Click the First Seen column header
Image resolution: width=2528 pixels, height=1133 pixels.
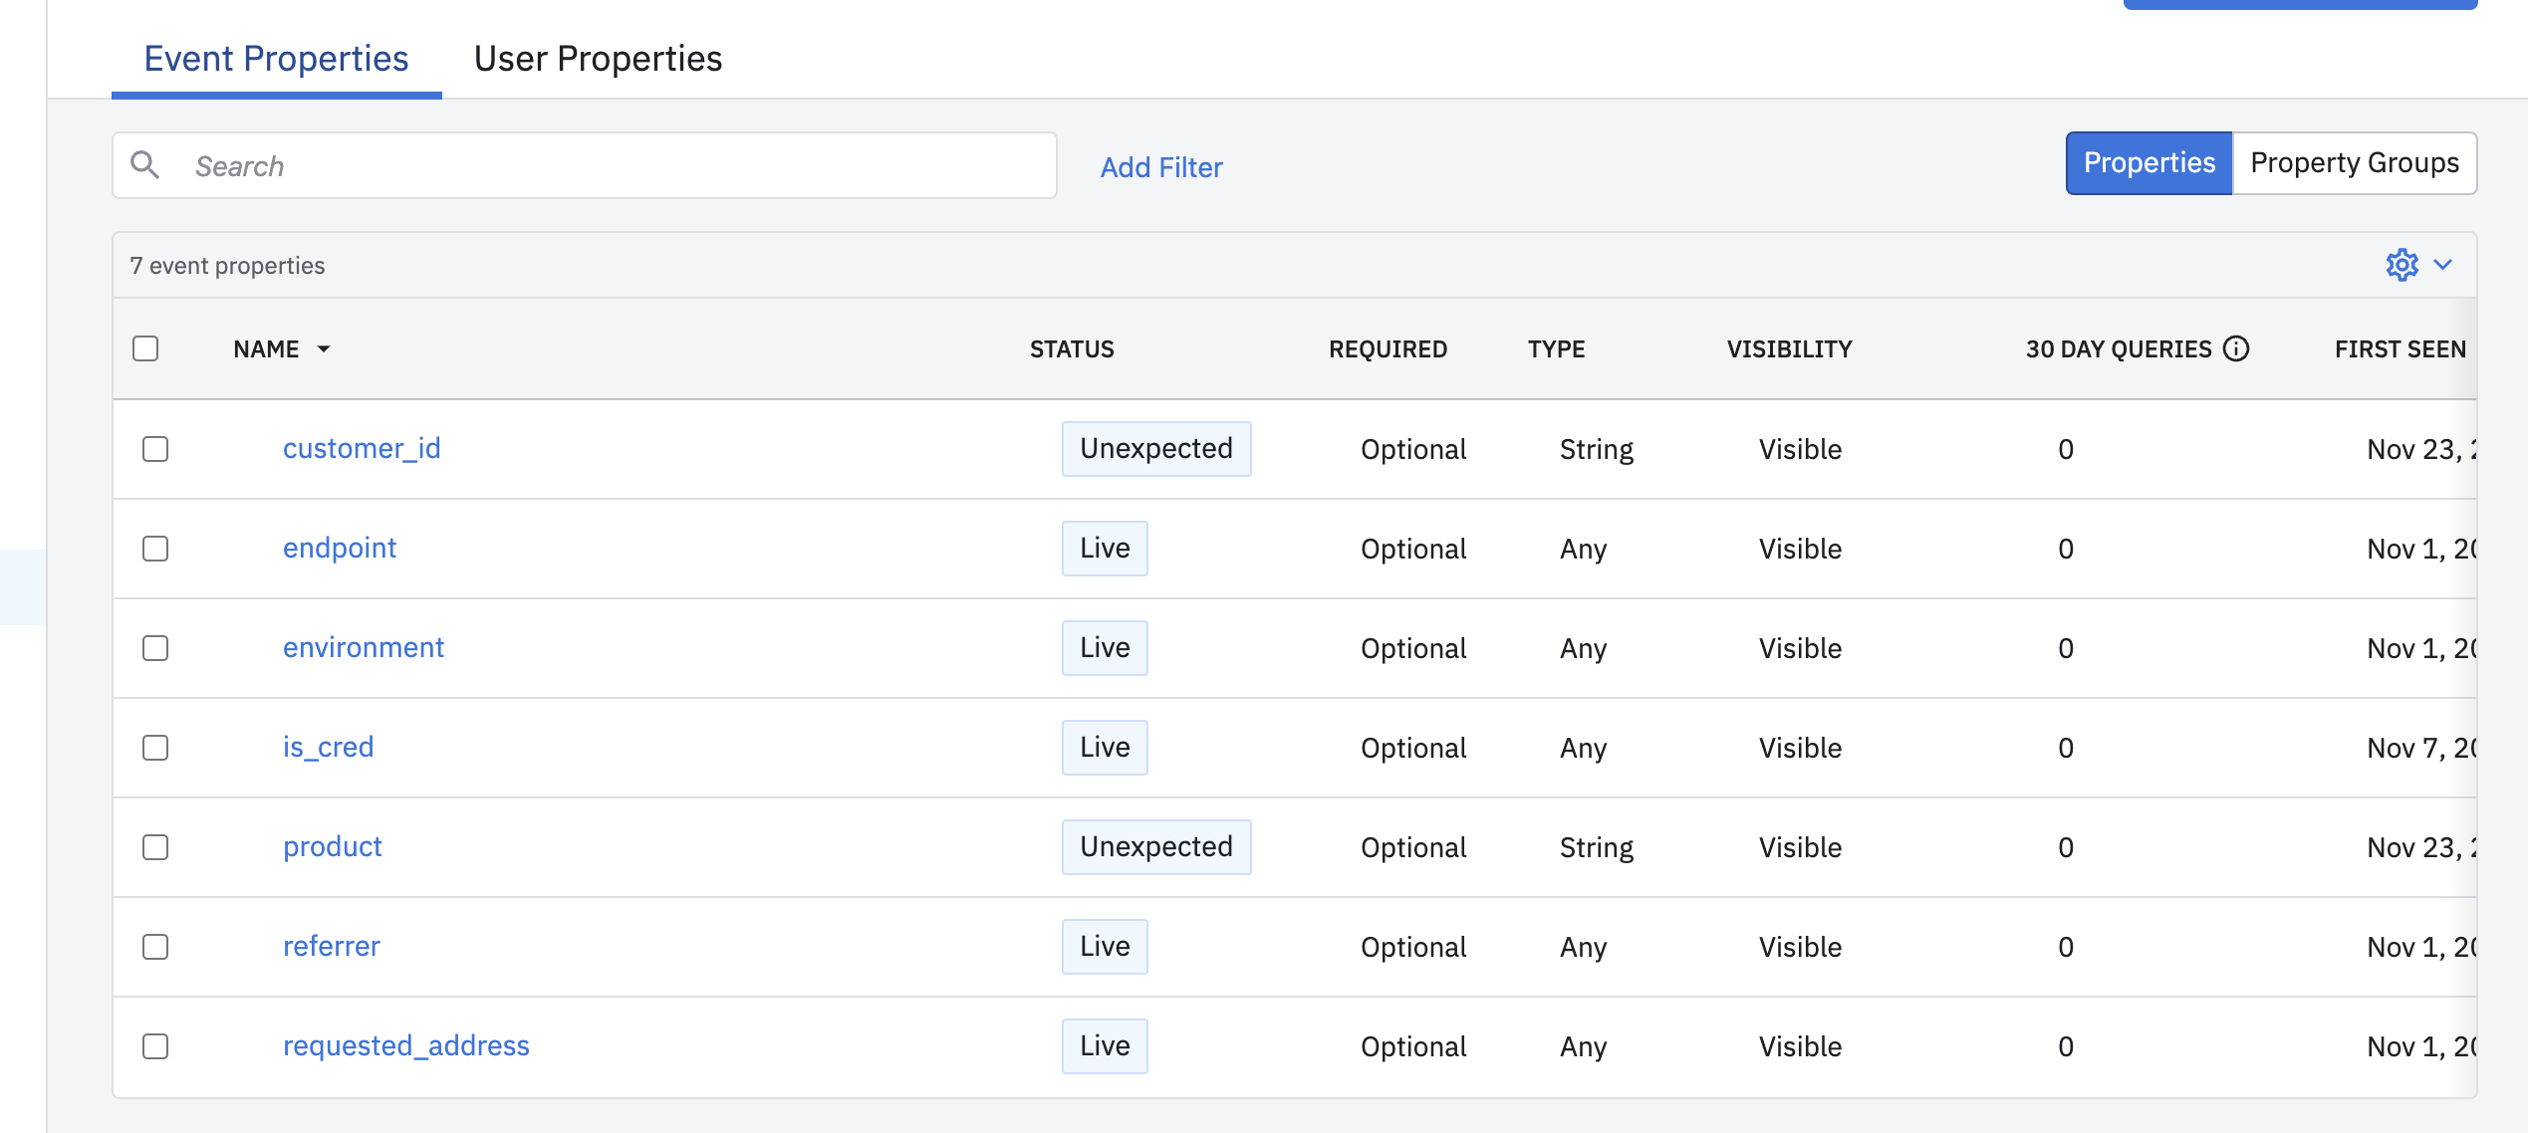[x=2400, y=349]
